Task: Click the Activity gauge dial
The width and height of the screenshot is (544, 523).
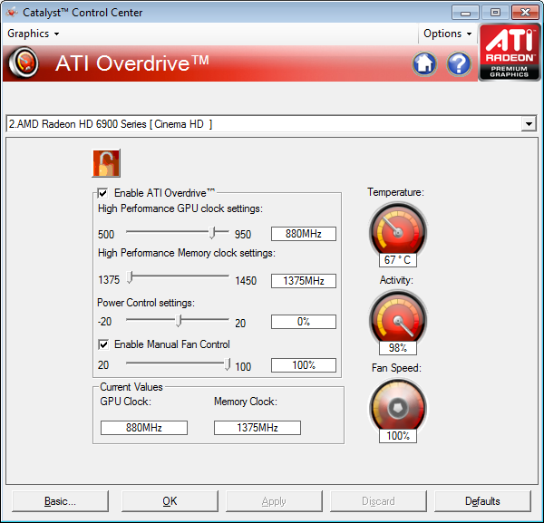Action: tap(398, 317)
